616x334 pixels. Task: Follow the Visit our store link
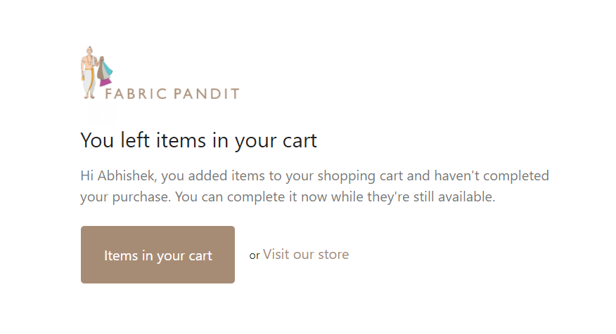click(306, 255)
